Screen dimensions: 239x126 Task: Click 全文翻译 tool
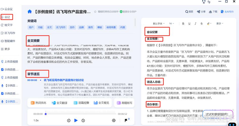tap(59, 103)
